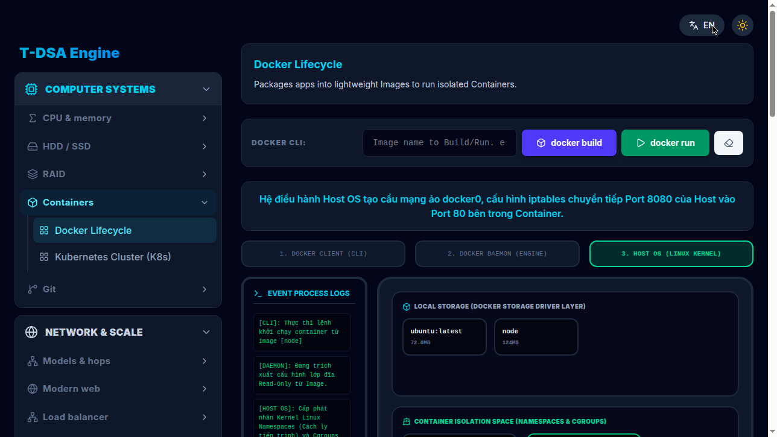777x437 pixels.
Task: Click the T-DSA Engine logo link
Action: coord(69,53)
